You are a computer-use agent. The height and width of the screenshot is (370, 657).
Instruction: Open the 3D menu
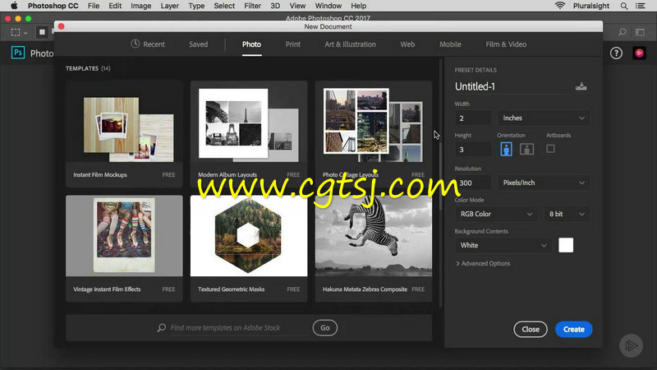(275, 6)
